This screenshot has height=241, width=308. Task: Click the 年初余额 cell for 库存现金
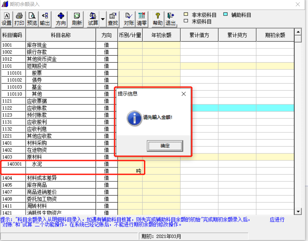[x=161, y=45]
